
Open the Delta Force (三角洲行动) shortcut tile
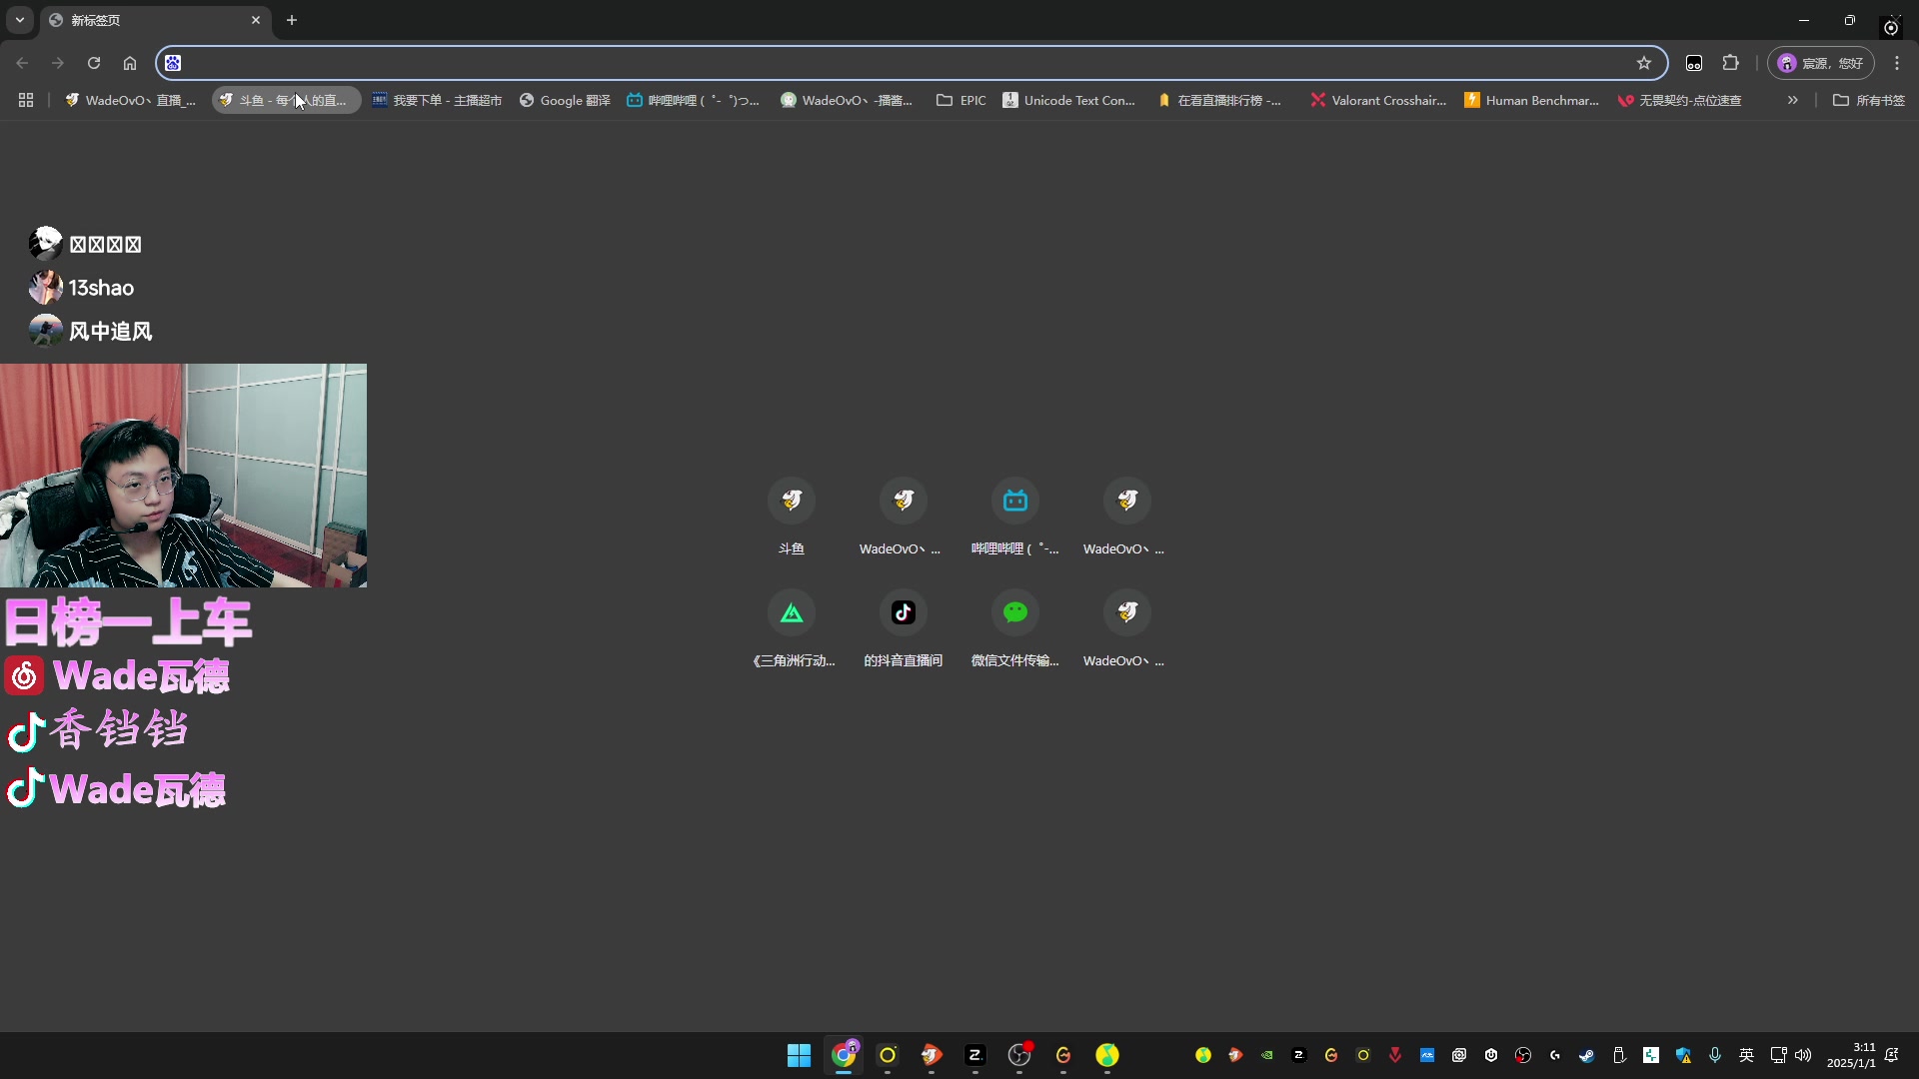pyautogui.click(x=791, y=612)
